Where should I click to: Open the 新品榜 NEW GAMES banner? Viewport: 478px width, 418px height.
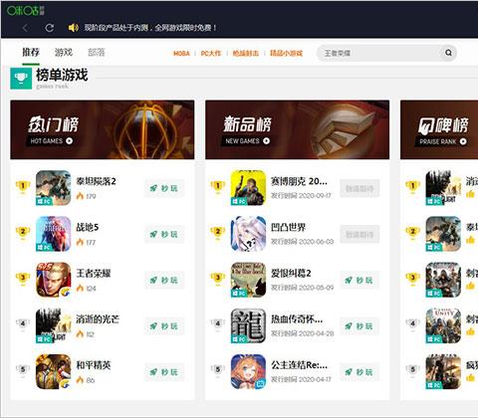pos(298,129)
